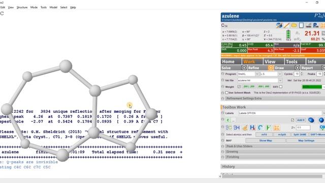Image resolution: width=325 pixels, height=183 pixels.
Task: Click the Peaks number field
Action: coord(319,74)
